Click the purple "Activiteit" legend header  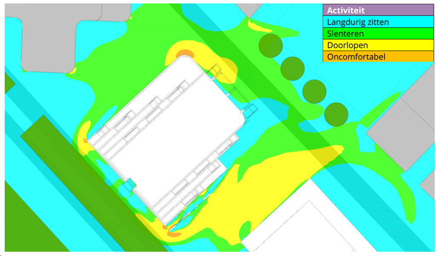tap(378, 10)
